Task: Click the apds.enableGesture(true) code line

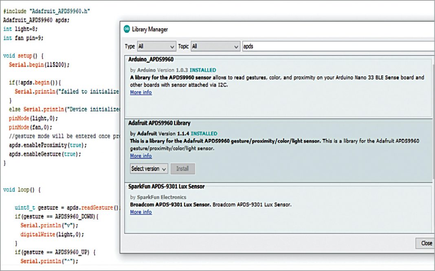Action: pyautogui.click(x=45, y=154)
